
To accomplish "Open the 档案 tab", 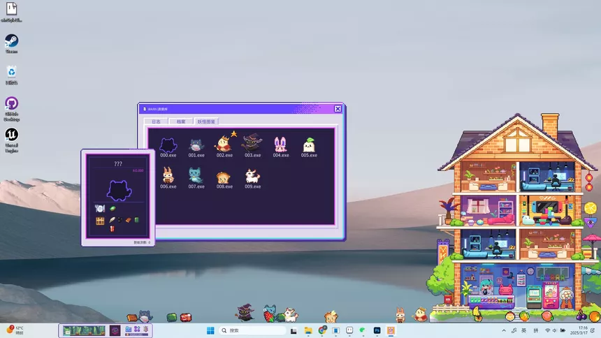I will (181, 122).
